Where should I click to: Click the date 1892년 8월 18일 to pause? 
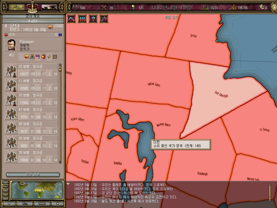[x=171, y=7]
